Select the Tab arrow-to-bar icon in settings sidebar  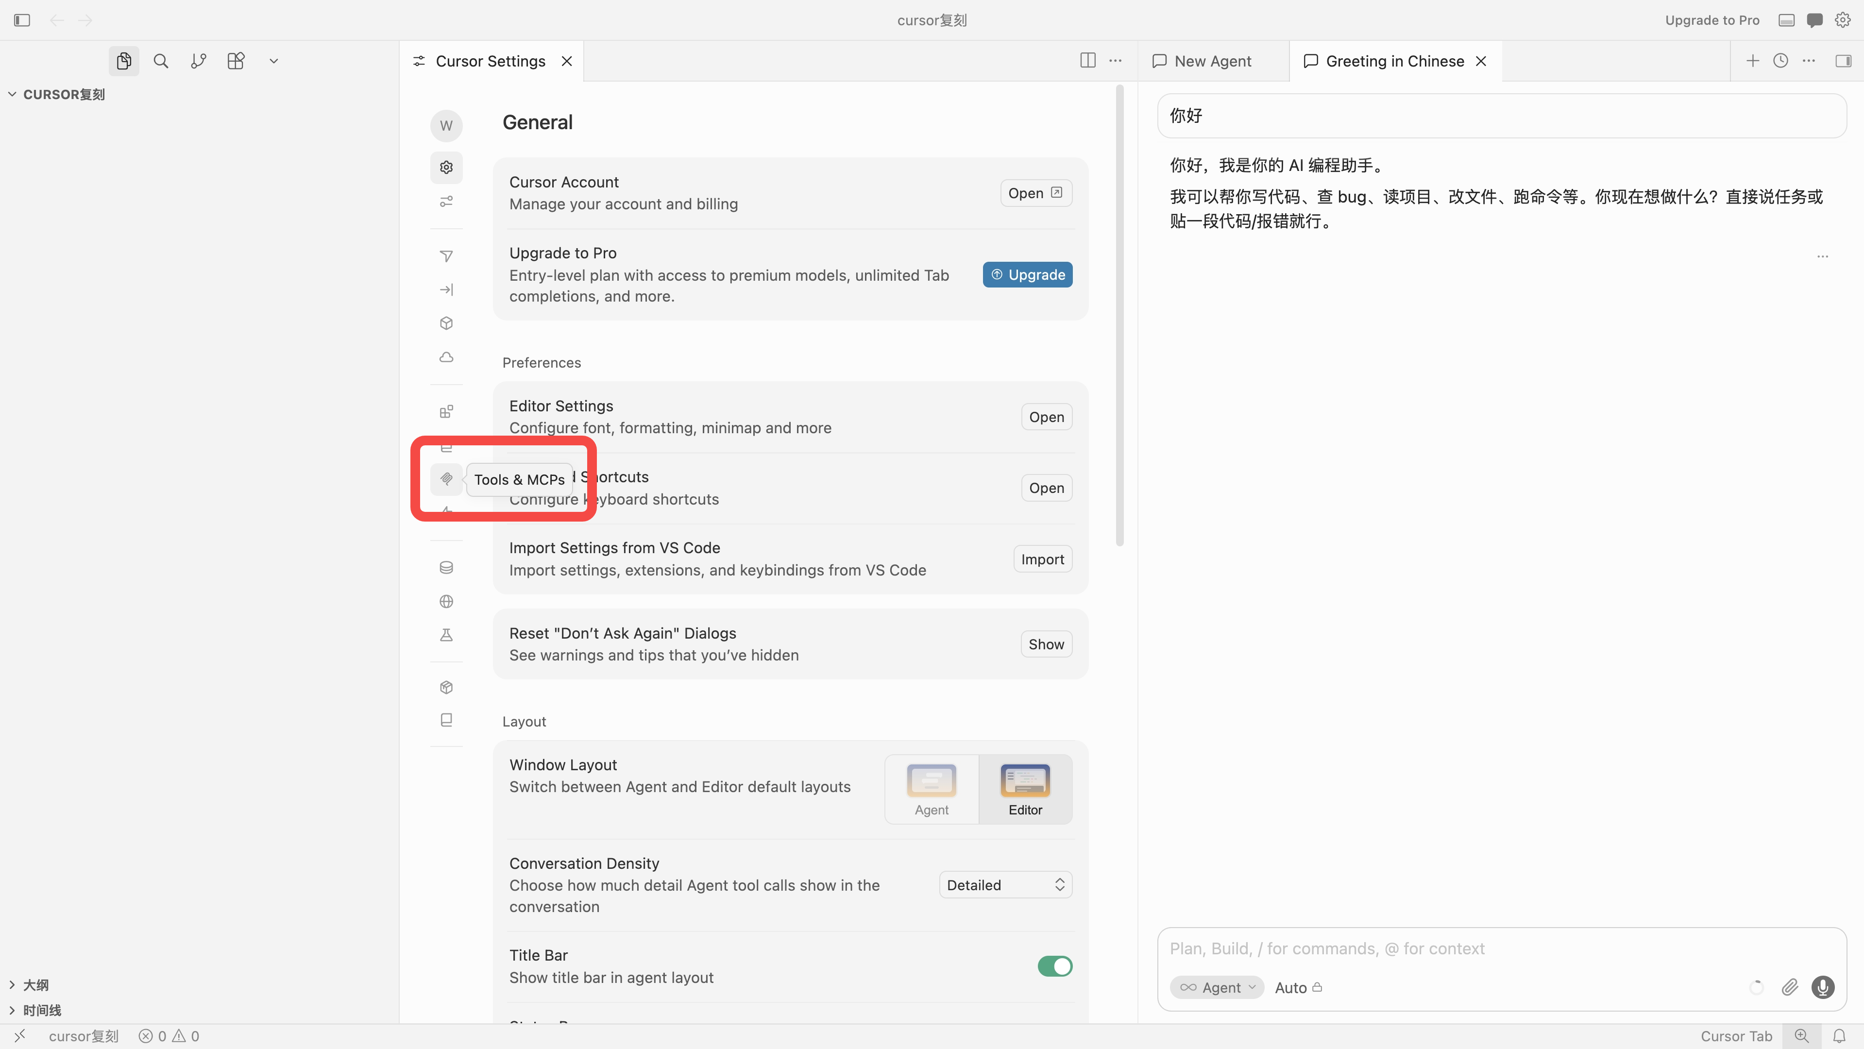(446, 289)
